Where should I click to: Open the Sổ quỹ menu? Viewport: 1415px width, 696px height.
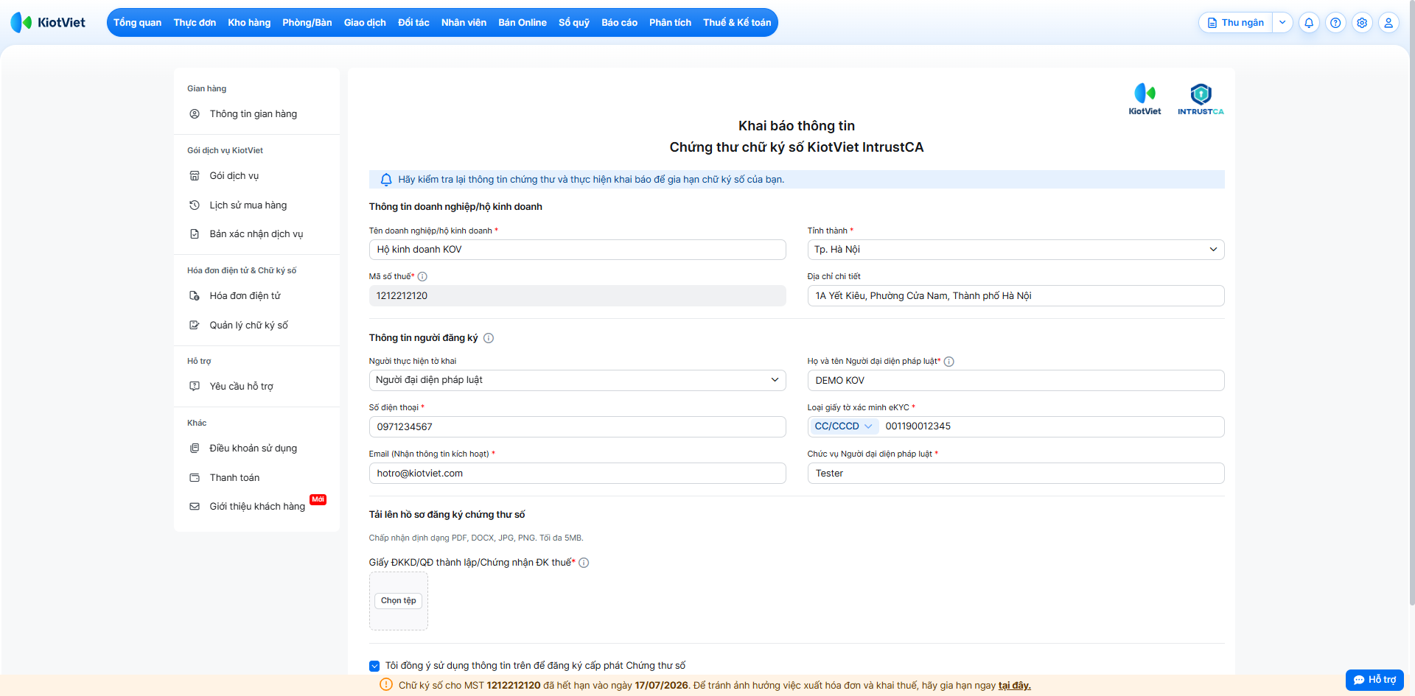point(574,23)
